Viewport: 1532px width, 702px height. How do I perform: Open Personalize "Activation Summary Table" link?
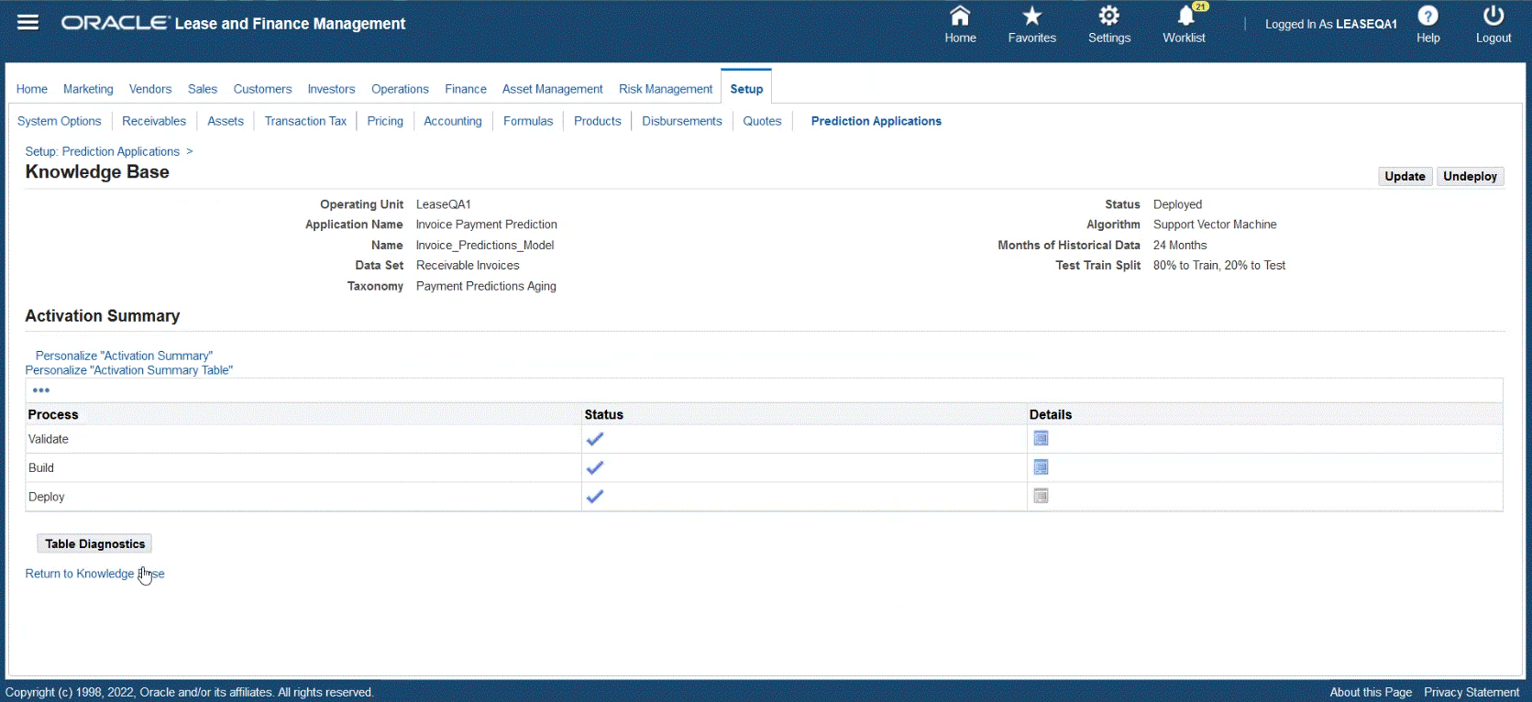[x=129, y=370]
